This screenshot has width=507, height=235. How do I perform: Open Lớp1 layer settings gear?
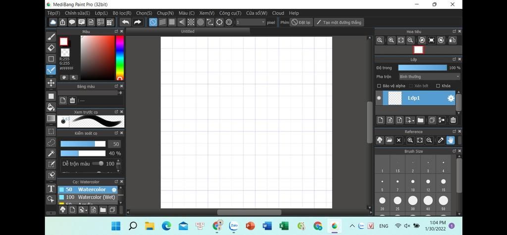[x=451, y=98]
